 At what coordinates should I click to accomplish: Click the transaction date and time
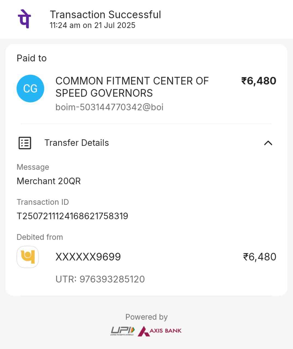point(92,25)
